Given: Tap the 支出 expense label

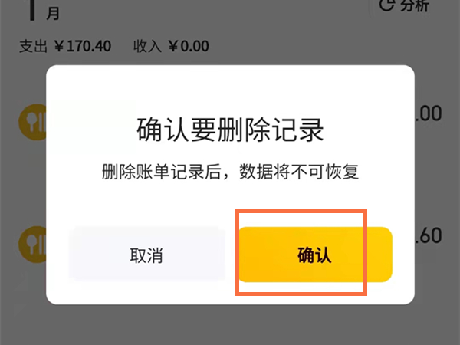Looking at the screenshot, I should coord(33,46).
